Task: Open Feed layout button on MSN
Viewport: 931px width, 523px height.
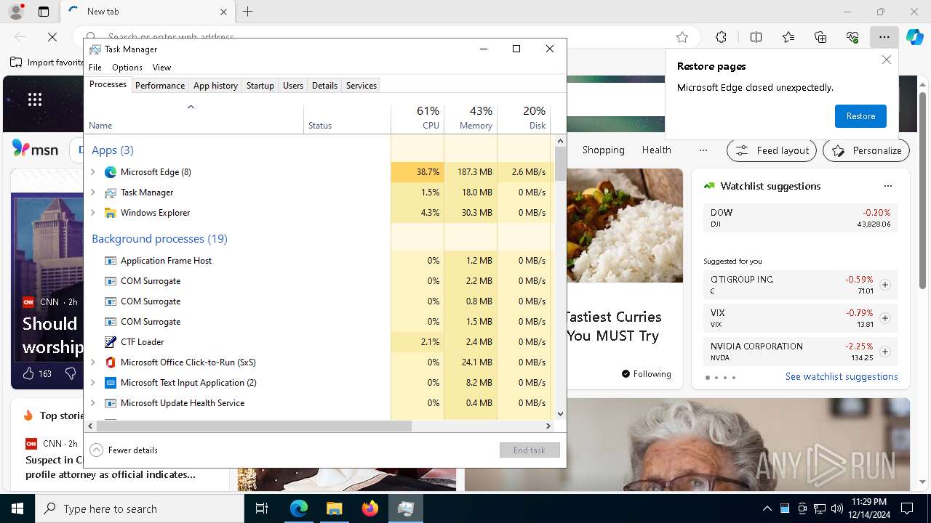Action: point(772,150)
